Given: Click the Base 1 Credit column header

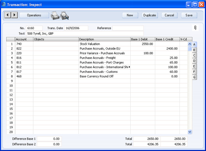Looking at the screenshot, I should [167, 39].
